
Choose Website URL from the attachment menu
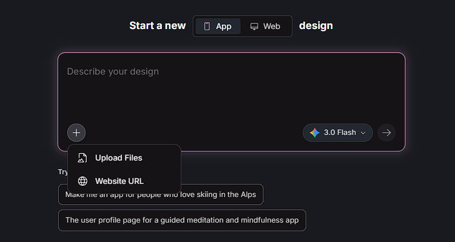click(x=119, y=181)
